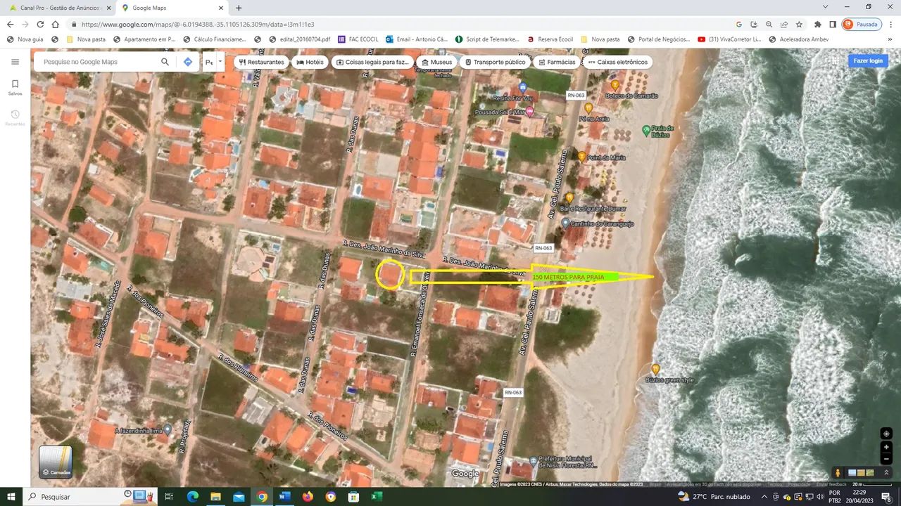Screen dimensions: 901x506
Task: Click the search magnifier in Maps
Action: point(165,62)
